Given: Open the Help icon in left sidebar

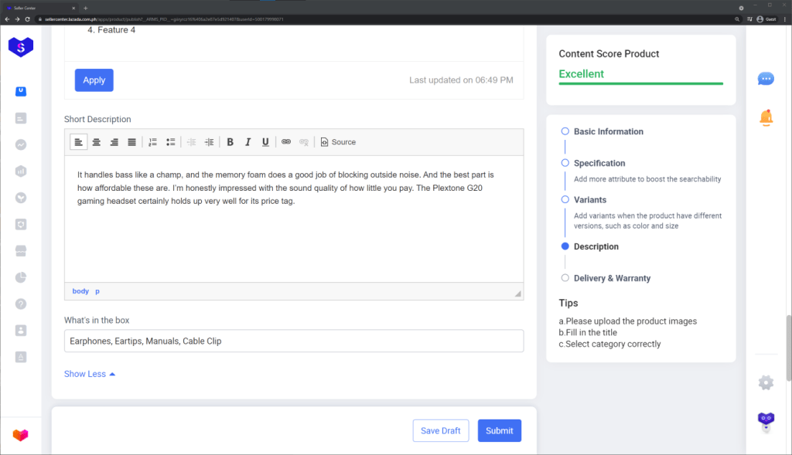Looking at the screenshot, I should 21,304.
